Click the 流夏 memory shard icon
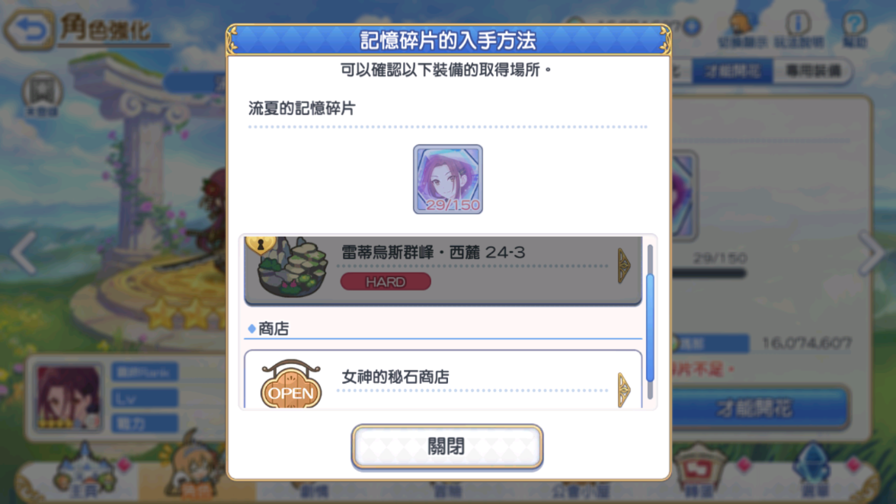This screenshot has width=896, height=504. (x=448, y=179)
